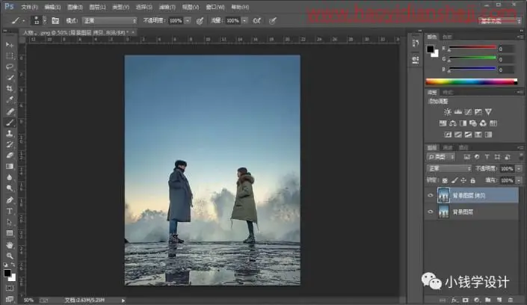This screenshot has width=527, height=305.
Task: Add a Levels adjustment
Action: 457,111
